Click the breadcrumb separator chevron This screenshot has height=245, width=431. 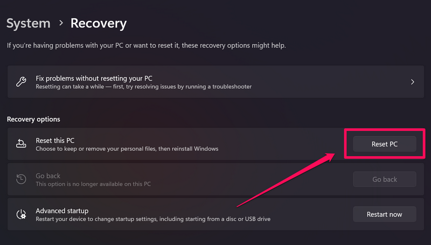pos(61,24)
